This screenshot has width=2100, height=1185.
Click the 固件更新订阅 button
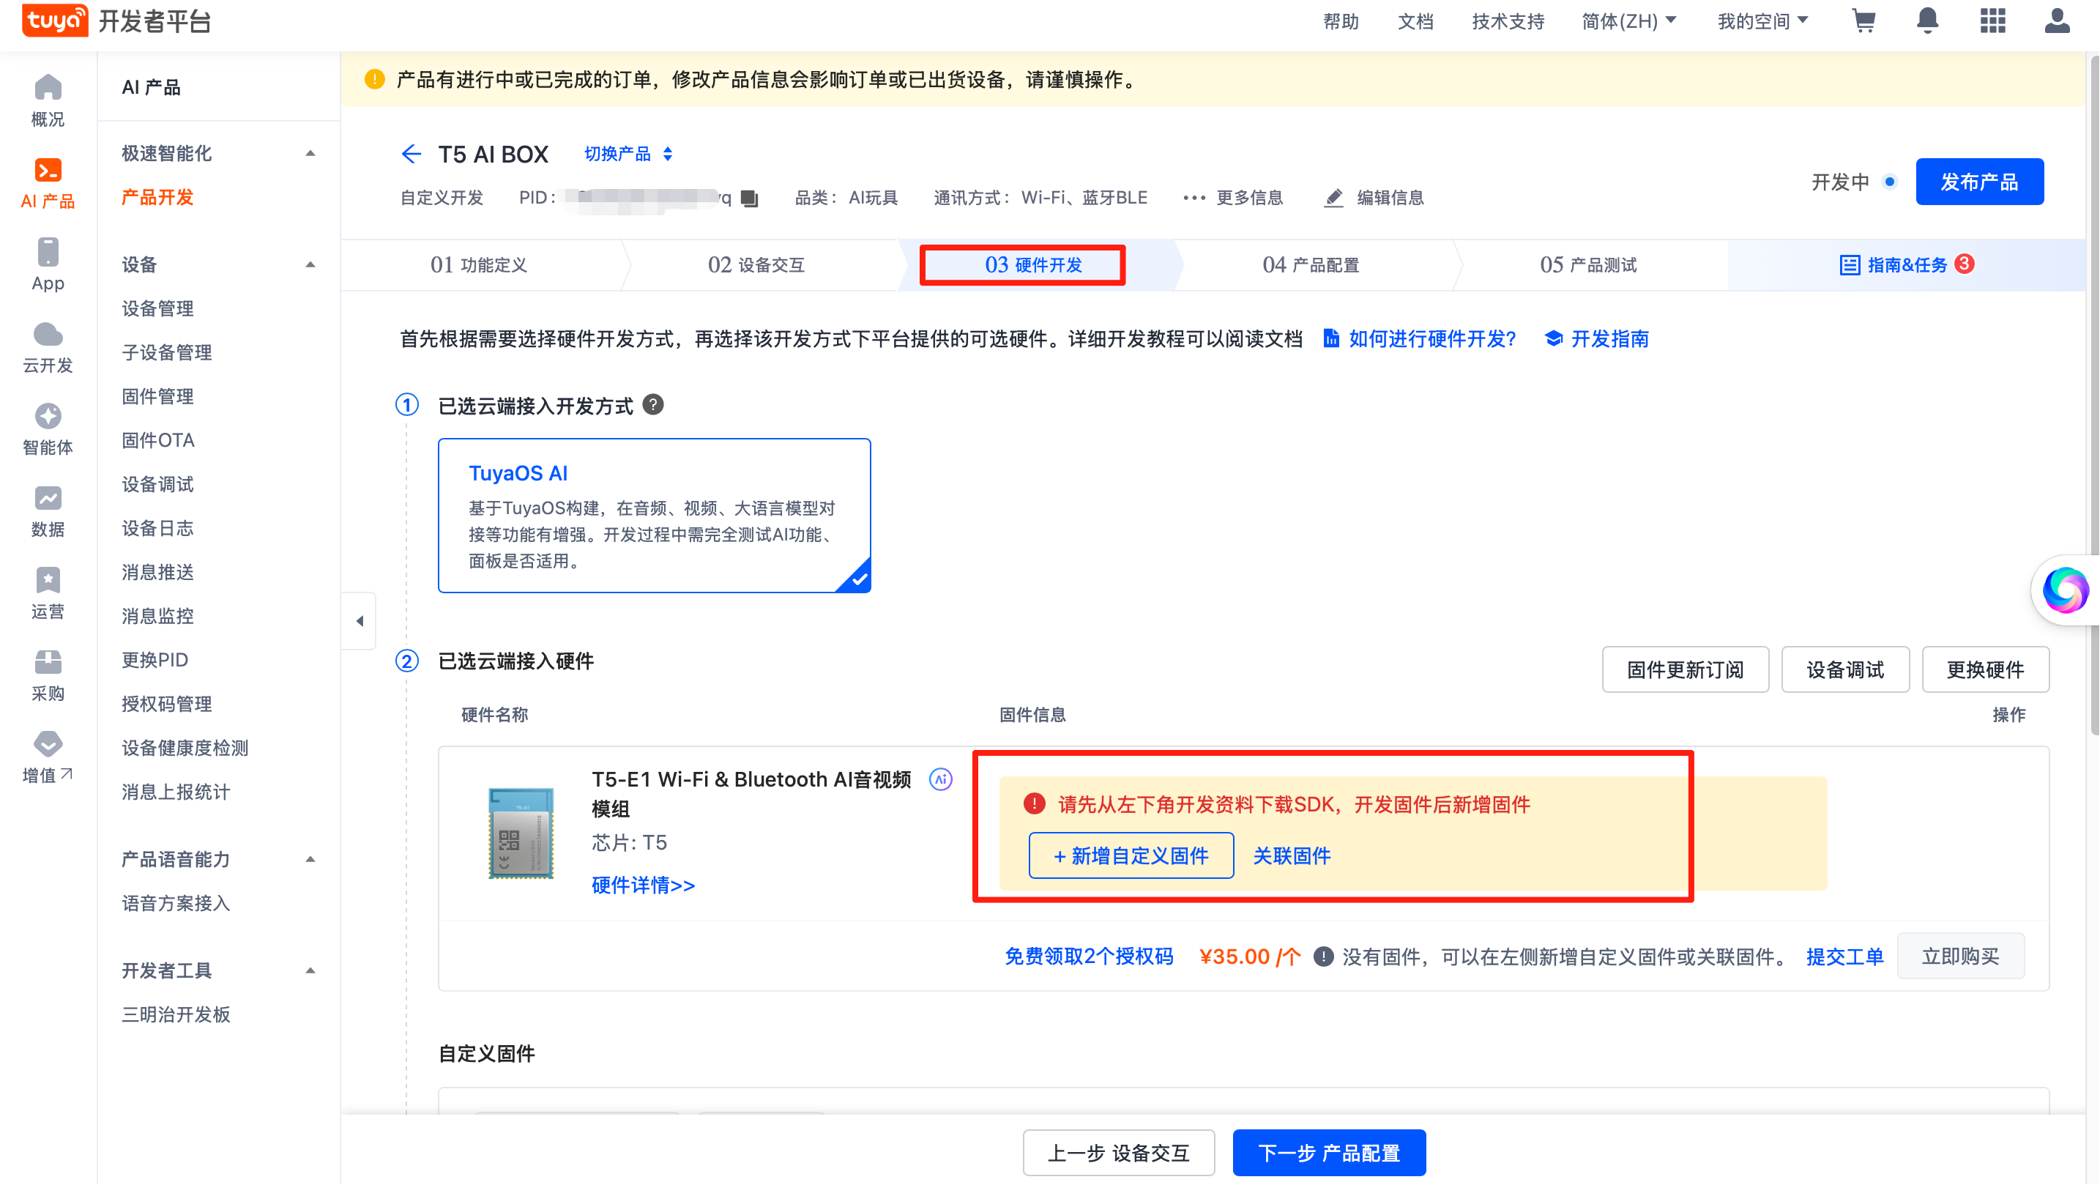click(1685, 669)
